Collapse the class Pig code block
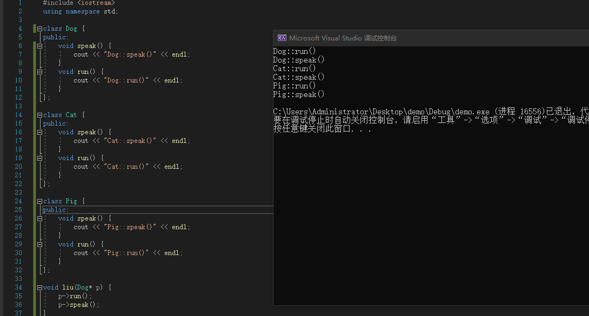 [39, 201]
